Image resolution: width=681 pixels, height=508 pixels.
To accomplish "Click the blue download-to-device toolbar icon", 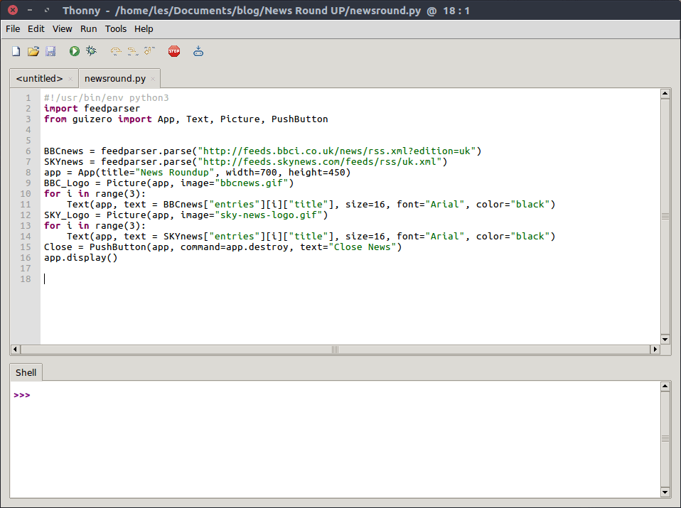I will 198,51.
